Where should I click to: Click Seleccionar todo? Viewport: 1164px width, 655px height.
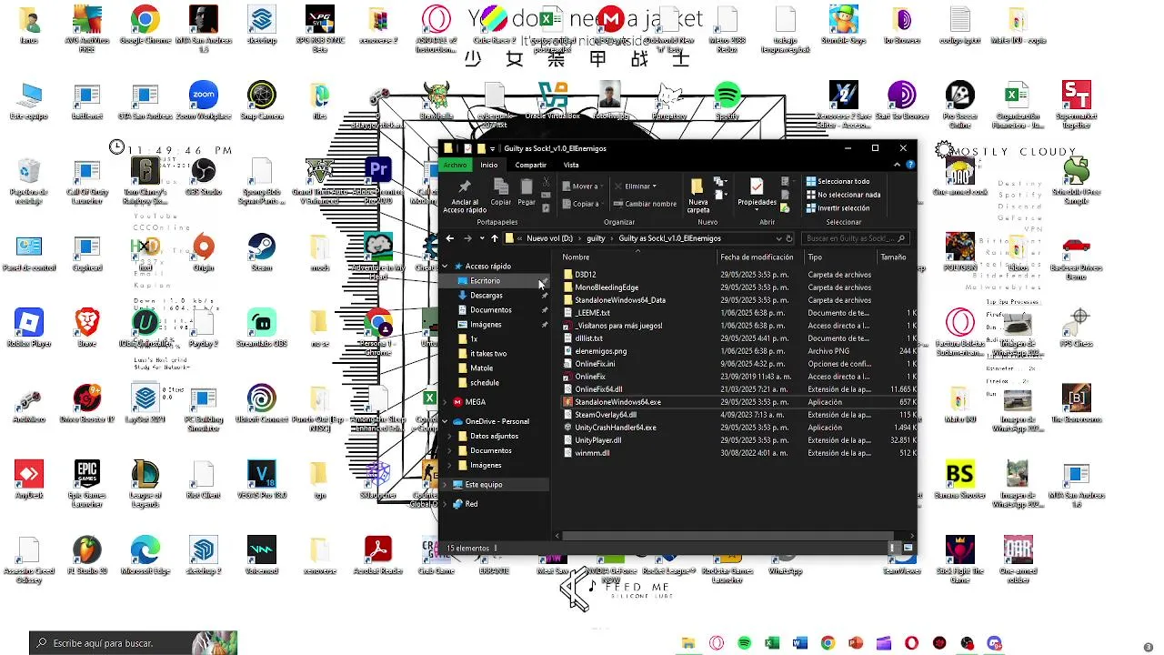(x=838, y=181)
